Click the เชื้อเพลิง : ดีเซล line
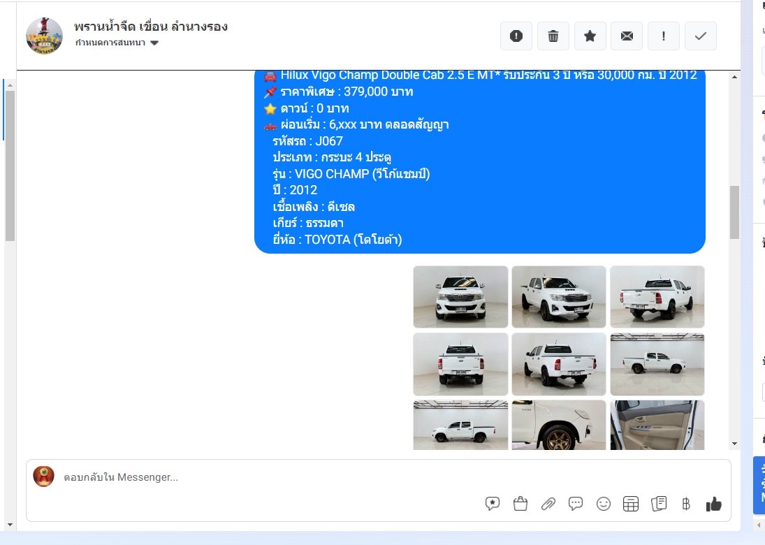 coord(314,206)
